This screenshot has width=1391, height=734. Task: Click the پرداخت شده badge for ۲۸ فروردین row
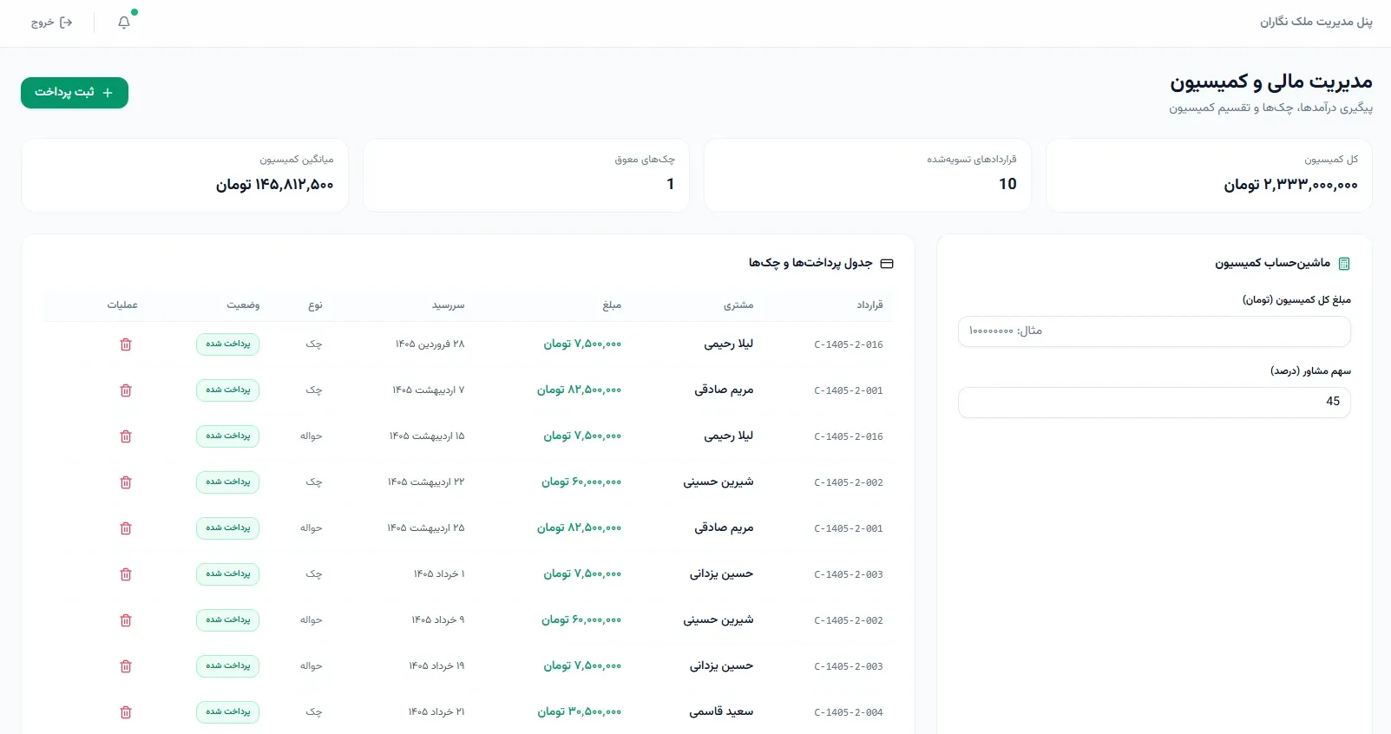click(x=227, y=344)
